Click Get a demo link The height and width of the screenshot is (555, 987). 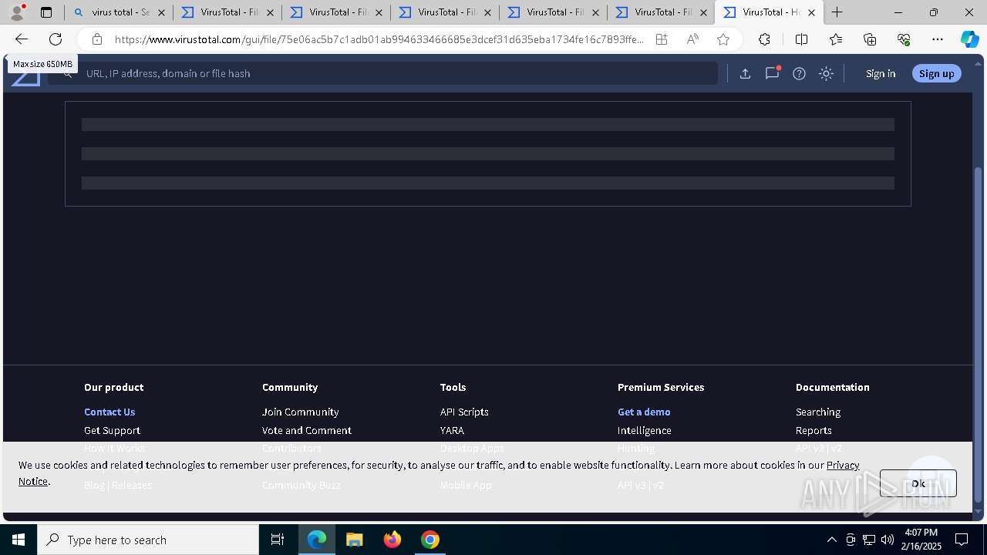point(644,412)
